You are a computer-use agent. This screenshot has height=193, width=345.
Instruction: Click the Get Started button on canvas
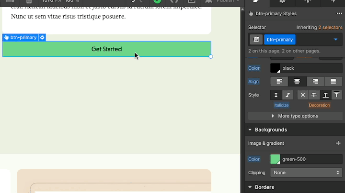(106, 49)
